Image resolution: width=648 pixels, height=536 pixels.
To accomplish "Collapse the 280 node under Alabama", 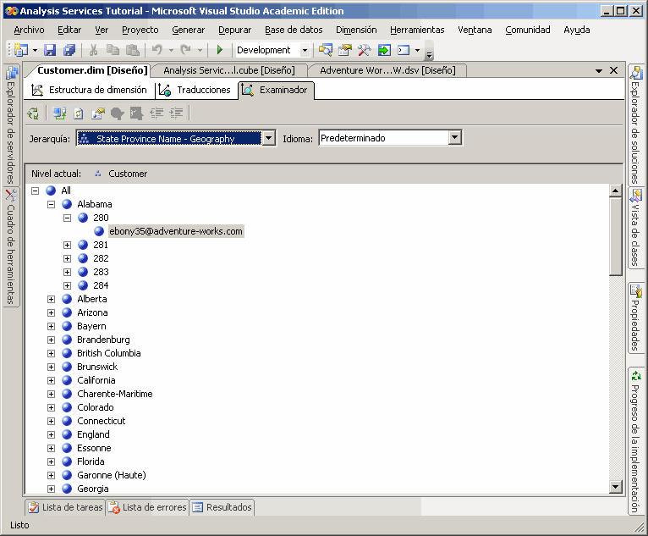I will pos(67,218).
